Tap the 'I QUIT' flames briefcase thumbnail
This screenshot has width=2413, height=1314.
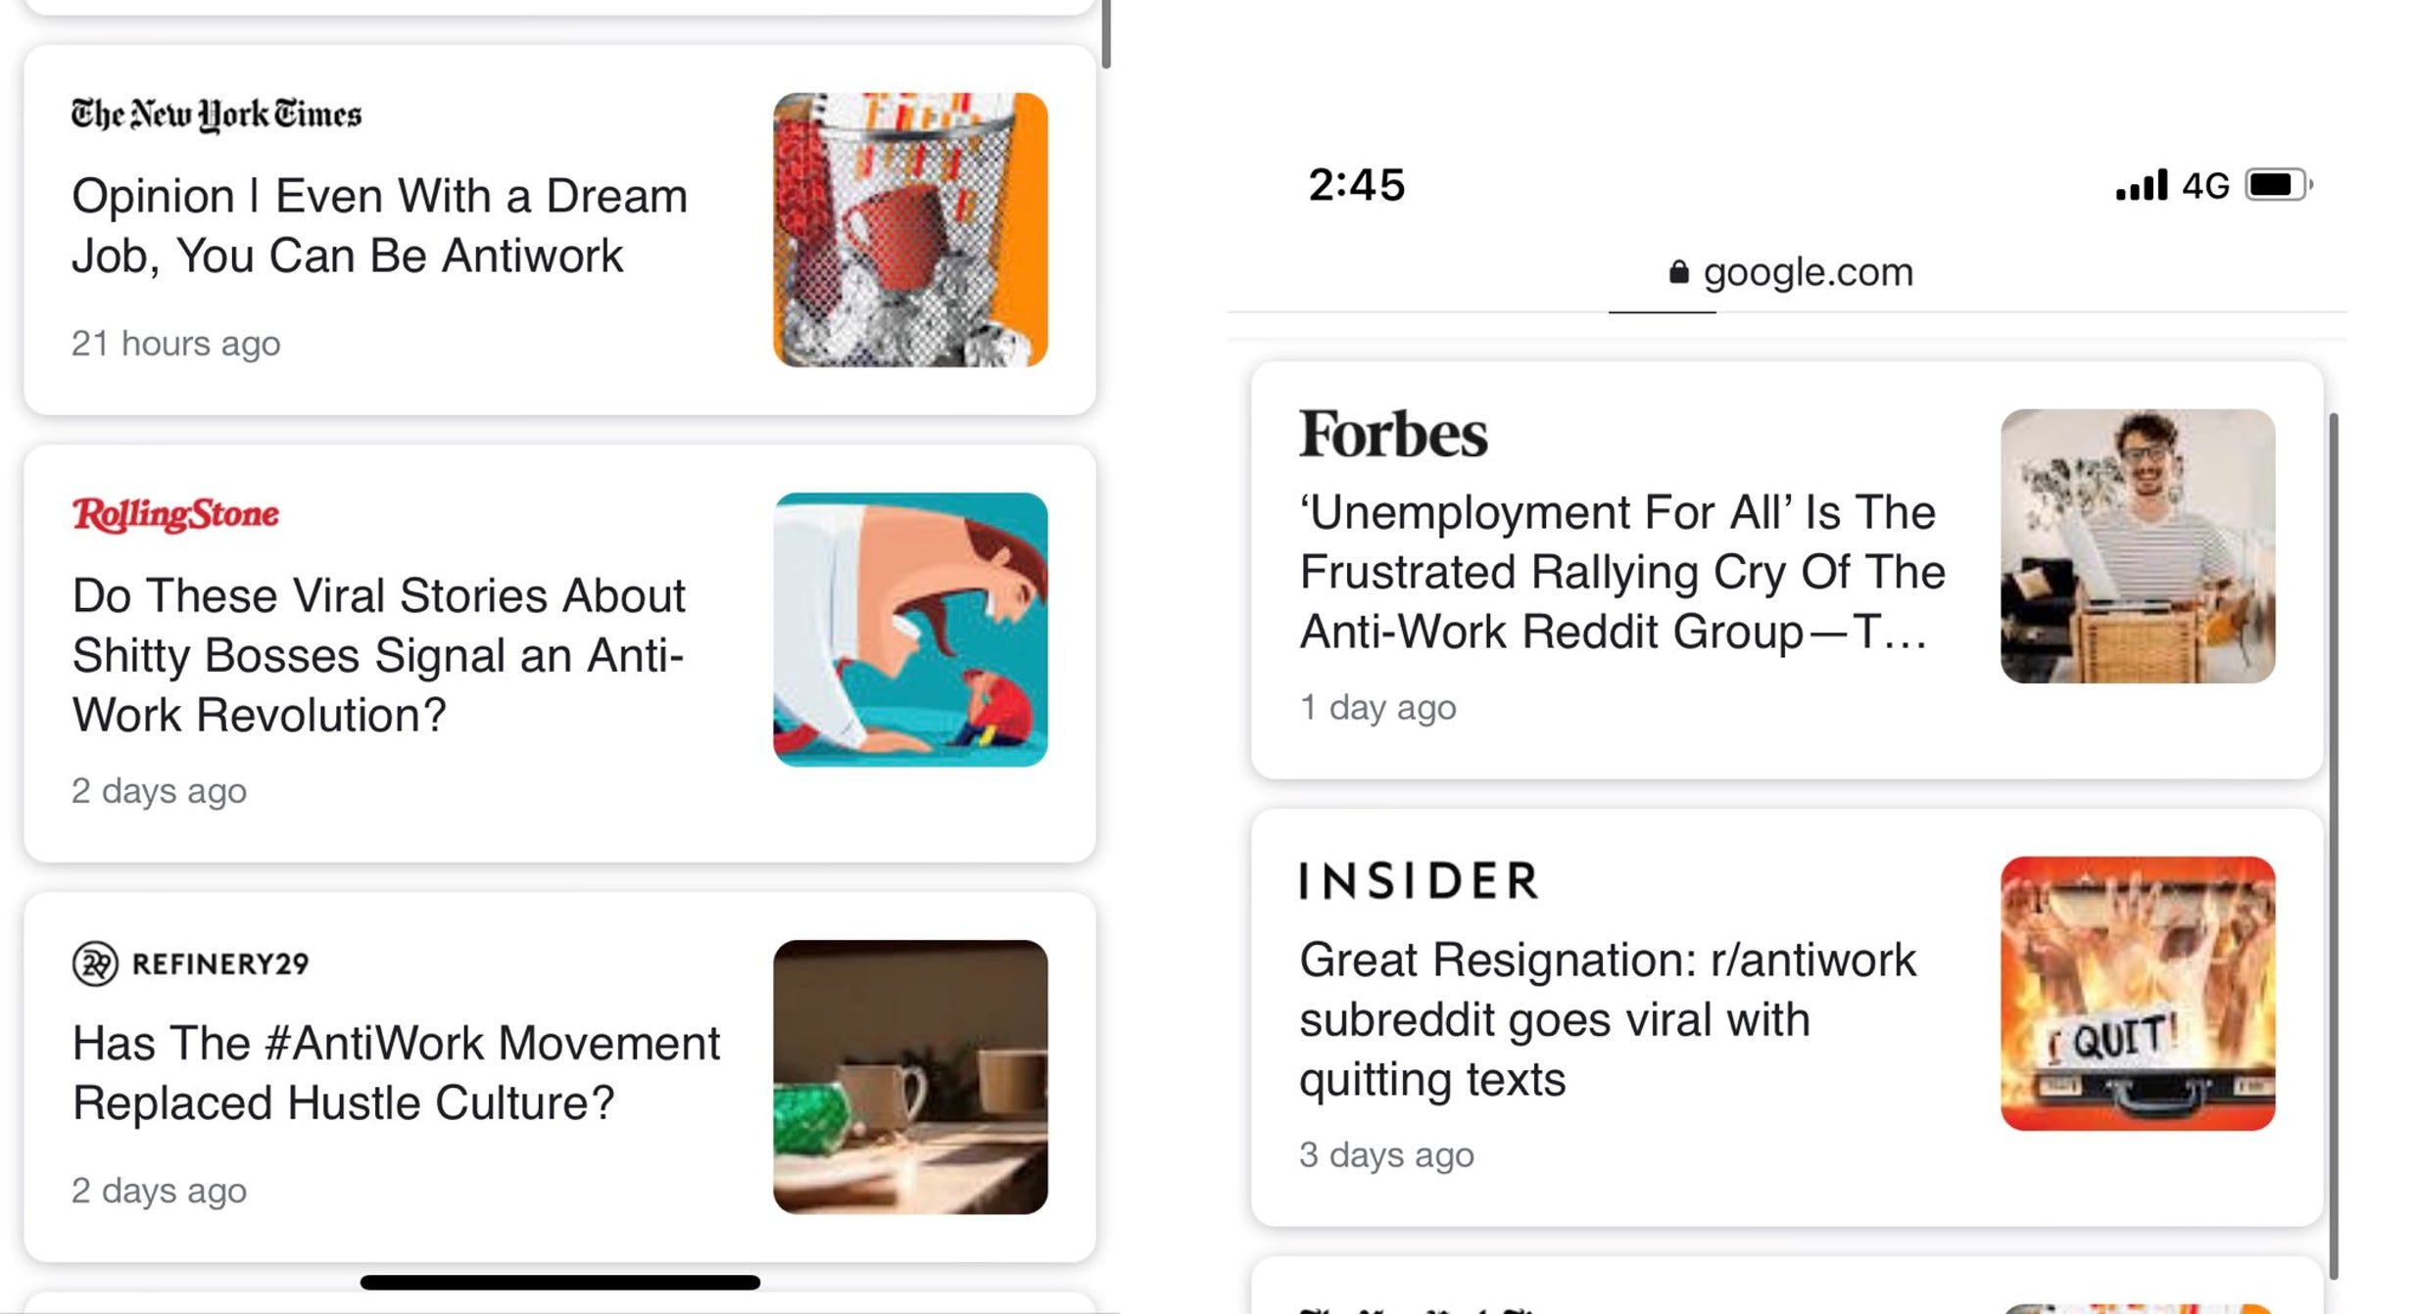point(2138,994)
